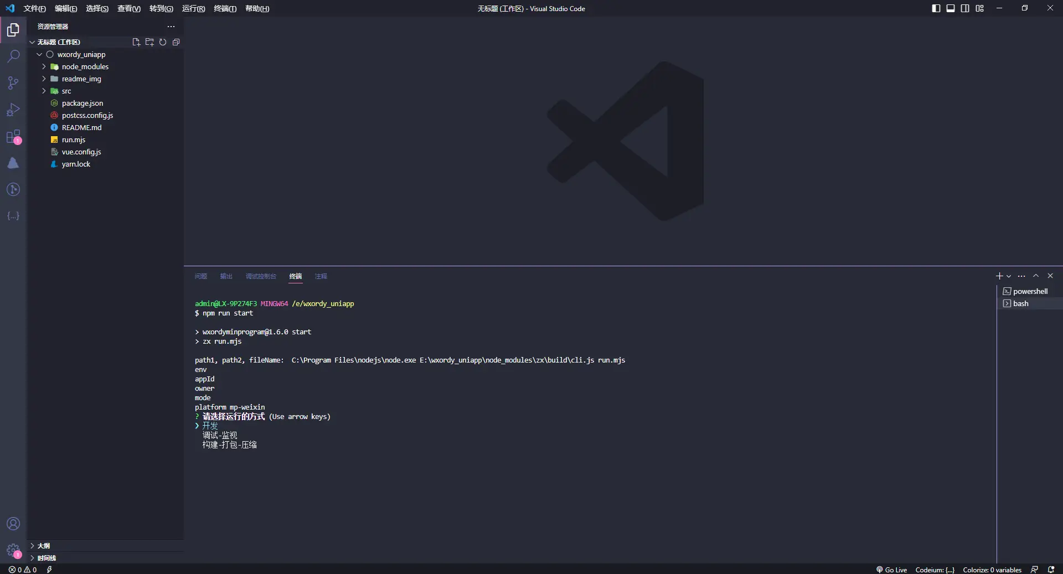The width and height of the screenshot is (1063, 574).
Task: Click Go Live in status bar
Action: point(891,570)
